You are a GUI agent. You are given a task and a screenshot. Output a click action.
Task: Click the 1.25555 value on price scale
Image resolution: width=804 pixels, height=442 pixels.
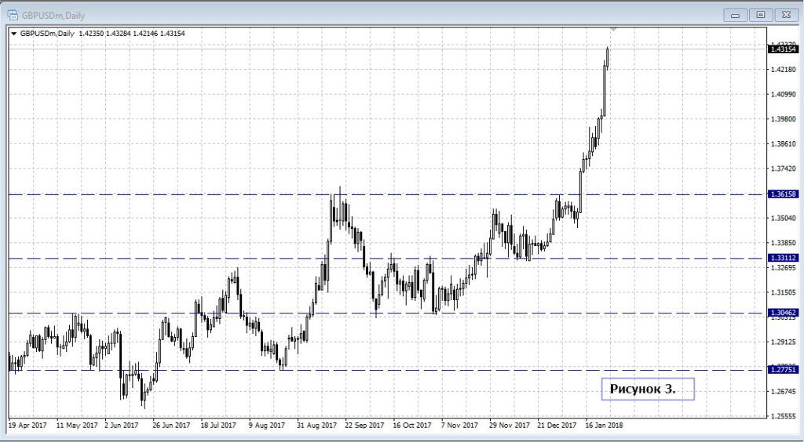point(785,416)
